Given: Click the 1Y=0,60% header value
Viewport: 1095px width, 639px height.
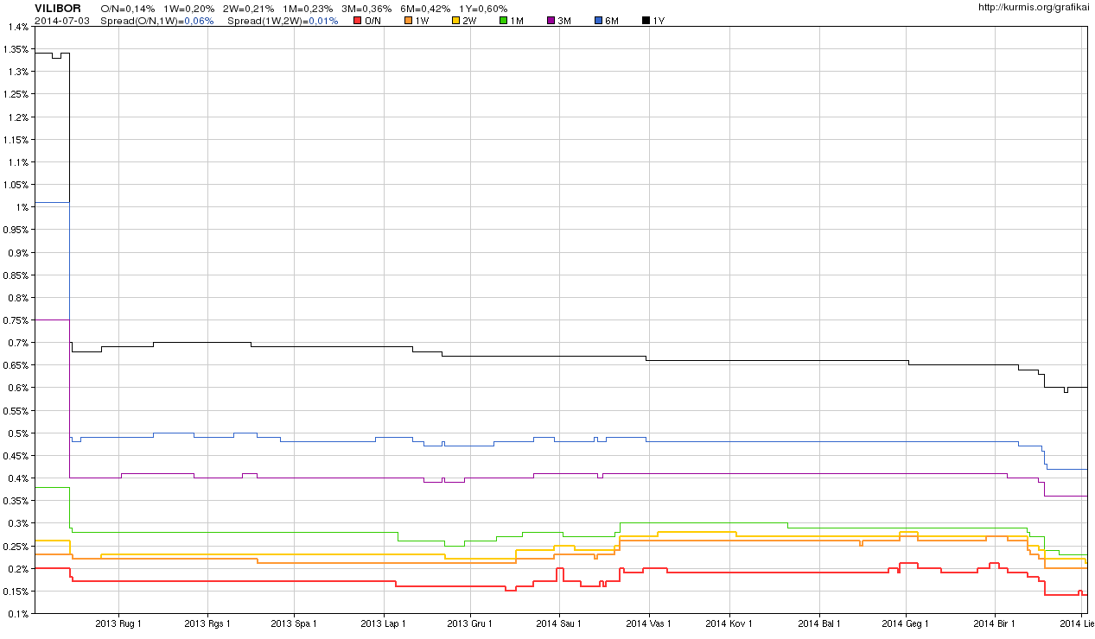Looking at the screenshot, I should [483, 9].
